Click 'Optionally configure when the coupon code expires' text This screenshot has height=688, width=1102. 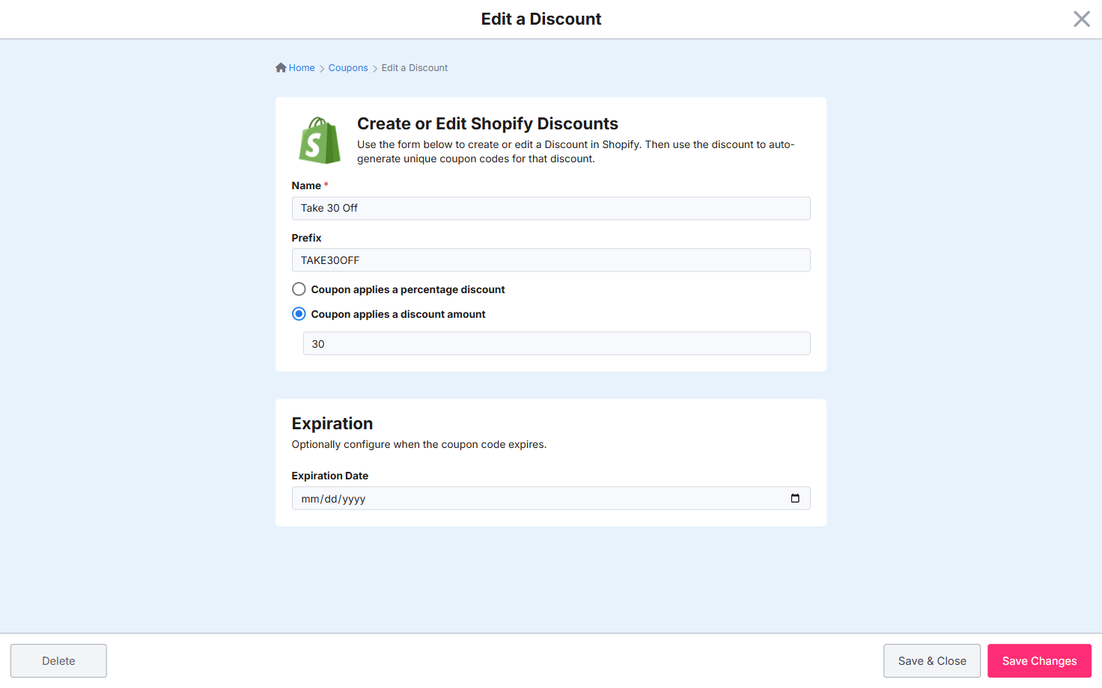(419, 444)
